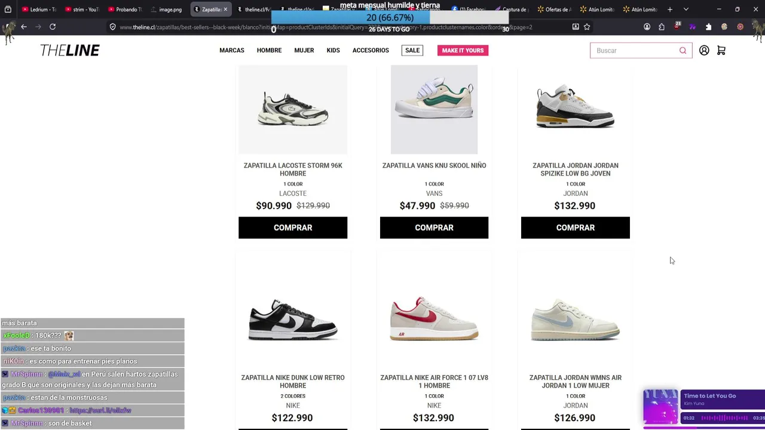
Task: Open the user account icon
Action: tap(704, 51)
